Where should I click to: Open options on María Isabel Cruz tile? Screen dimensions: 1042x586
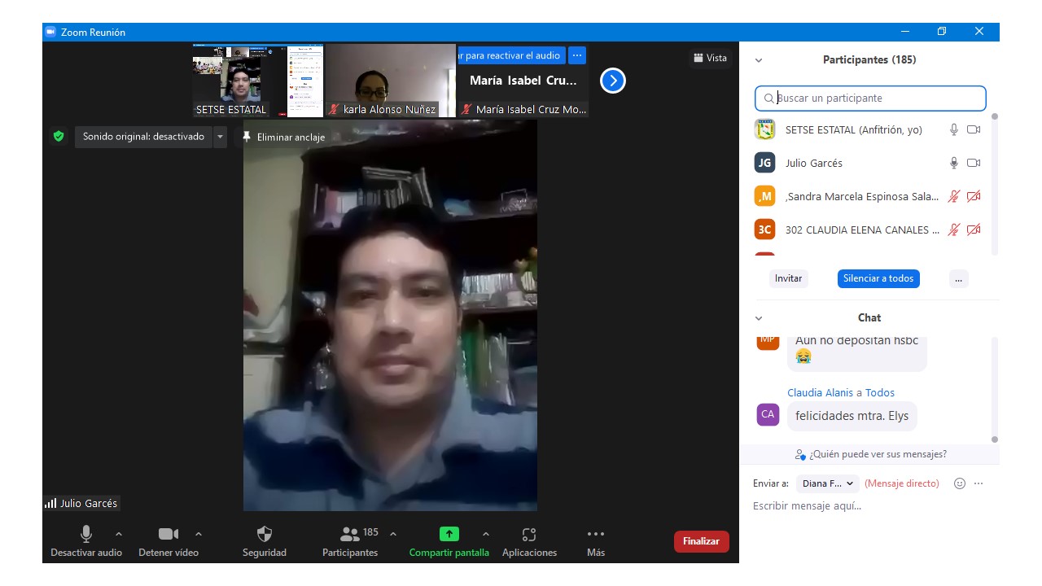point(577,55)
